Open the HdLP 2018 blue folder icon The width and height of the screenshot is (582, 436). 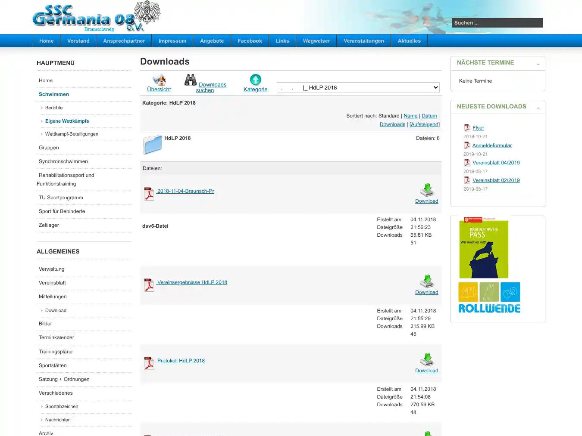pos(152,145)
